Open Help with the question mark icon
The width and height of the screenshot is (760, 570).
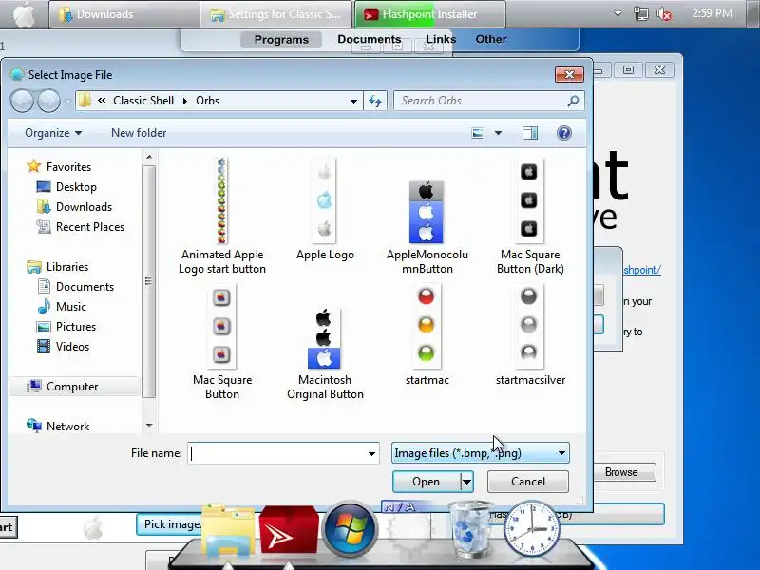click(563, 133)
